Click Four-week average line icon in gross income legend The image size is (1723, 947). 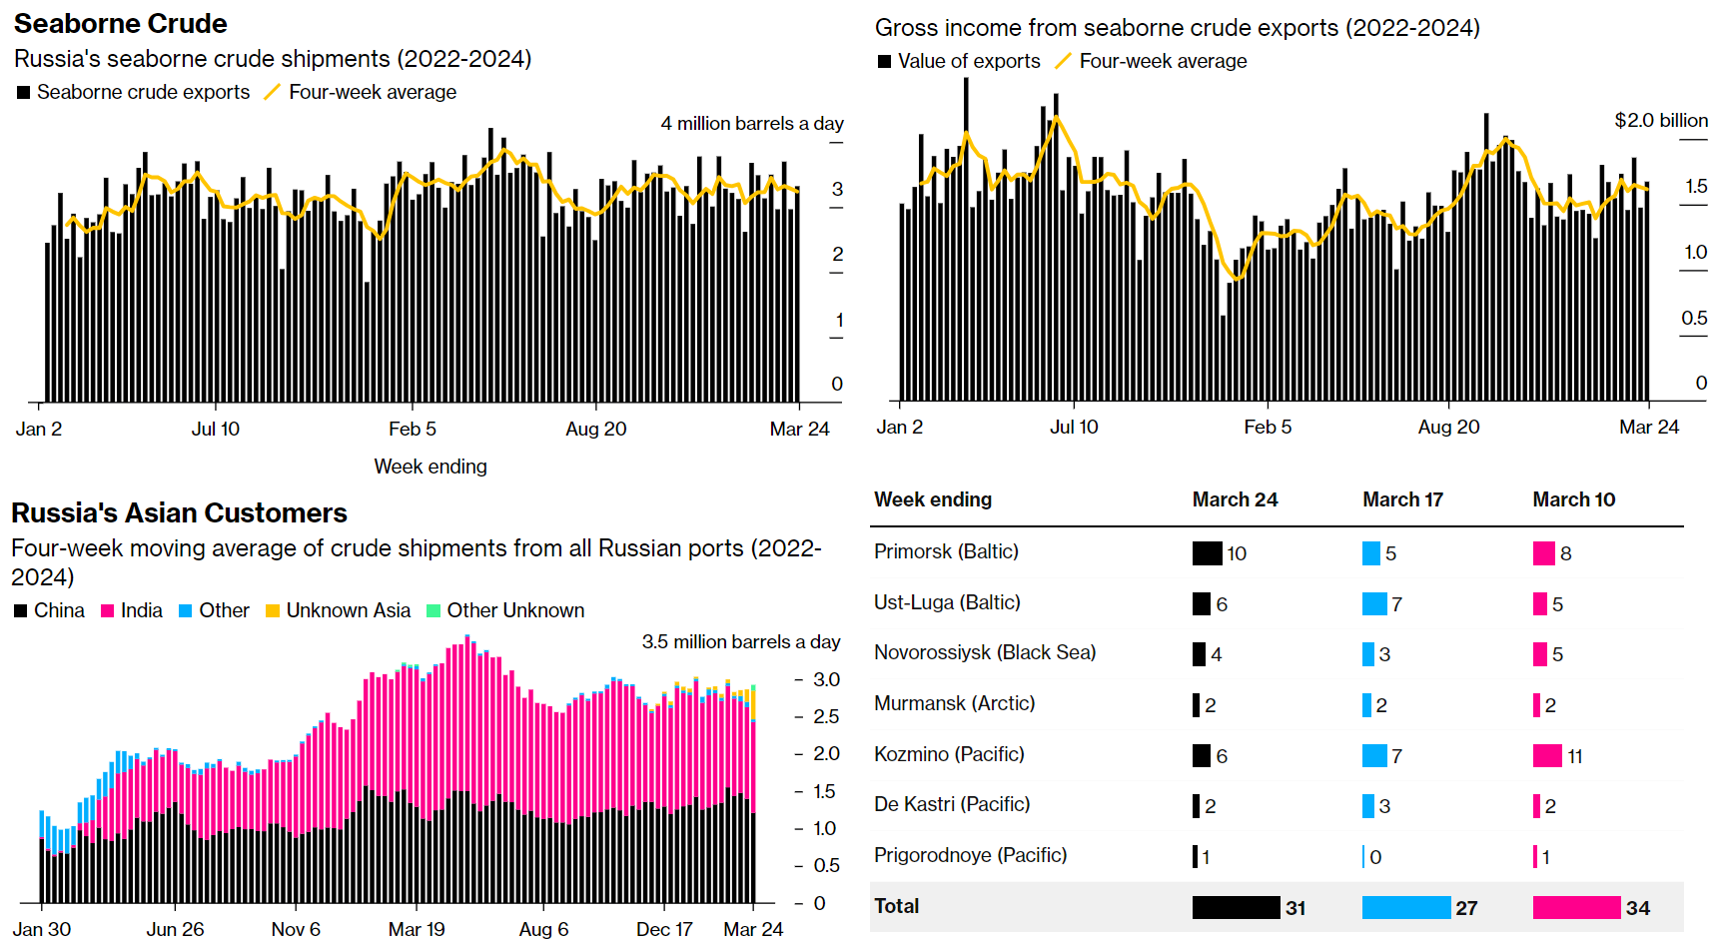(1063, 62)
